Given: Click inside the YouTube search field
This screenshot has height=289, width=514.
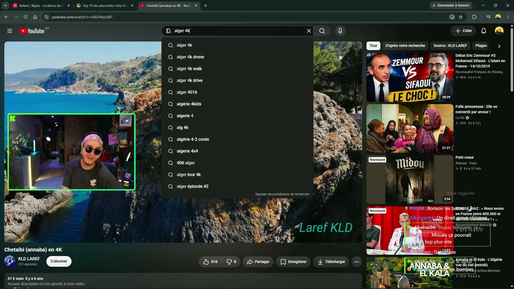Looking at the screenshot, I should pos(238,31).
